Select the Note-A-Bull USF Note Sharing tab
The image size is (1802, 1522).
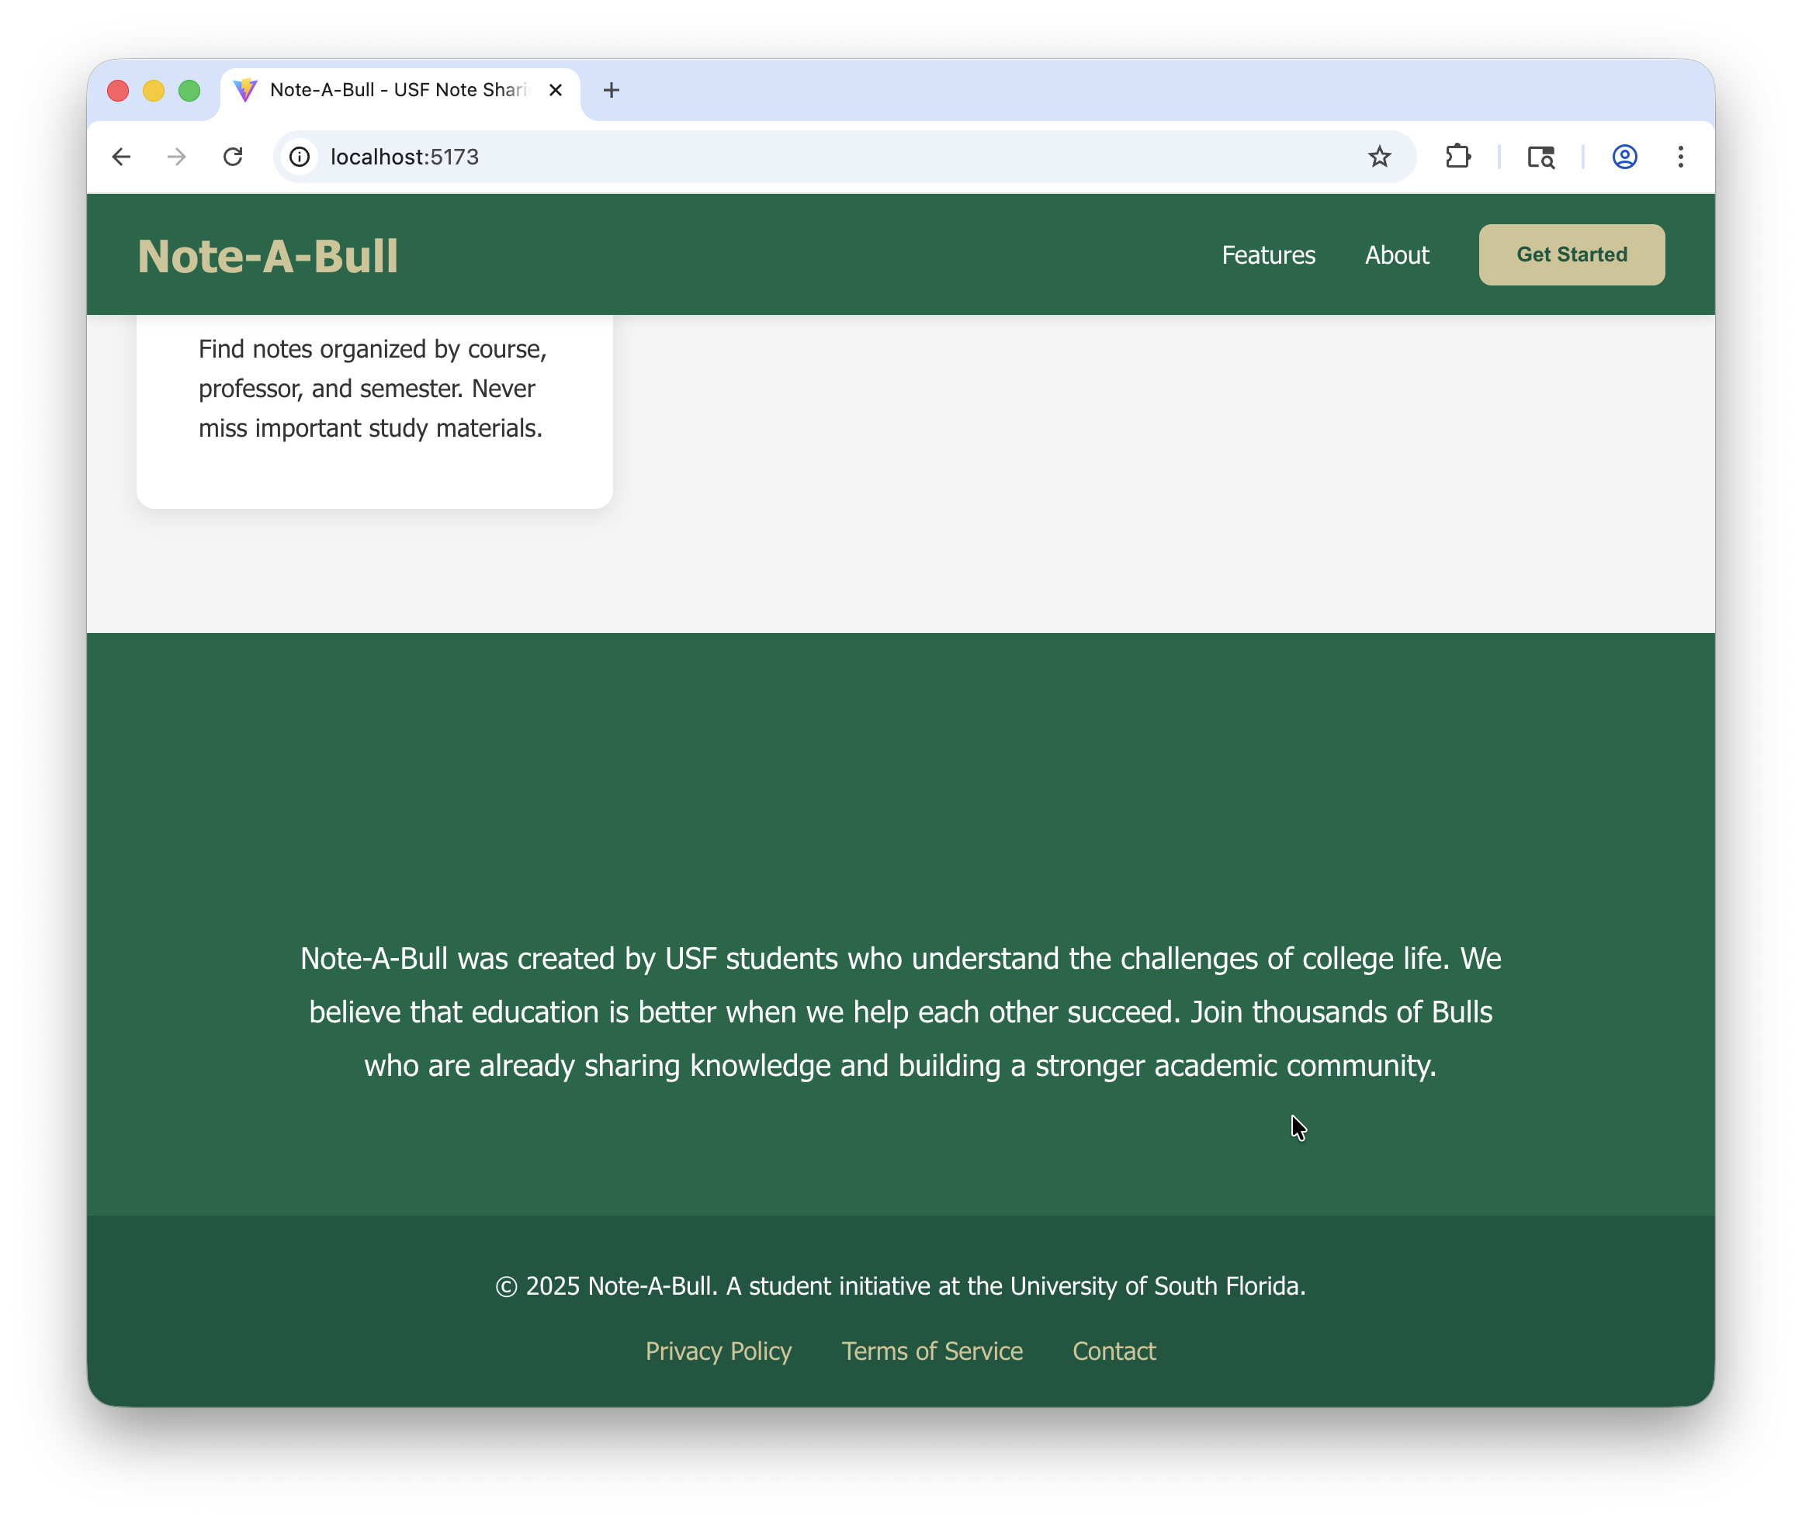397,91
